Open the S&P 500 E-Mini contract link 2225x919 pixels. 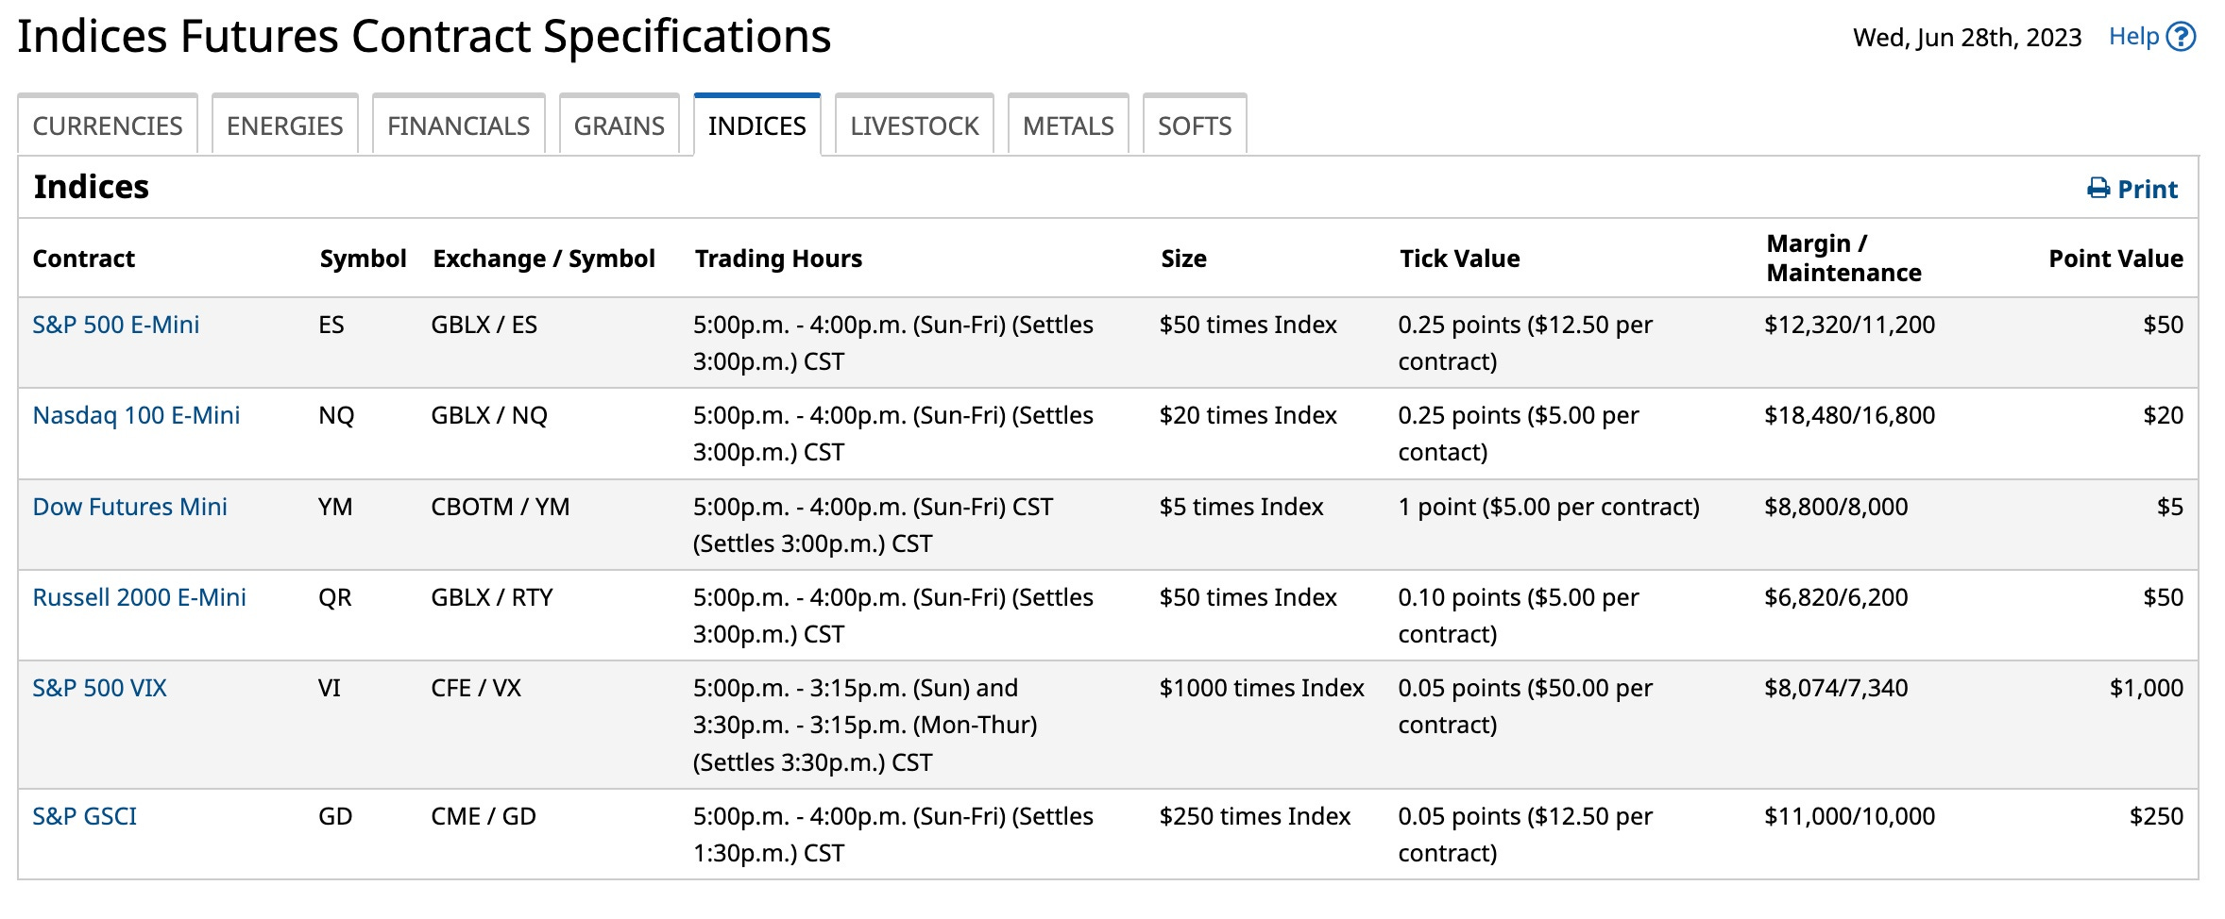click(x=116, y=325)
